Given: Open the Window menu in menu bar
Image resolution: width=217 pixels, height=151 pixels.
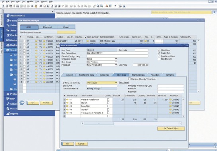Looking at the screenshot, I should coord(44,2).
